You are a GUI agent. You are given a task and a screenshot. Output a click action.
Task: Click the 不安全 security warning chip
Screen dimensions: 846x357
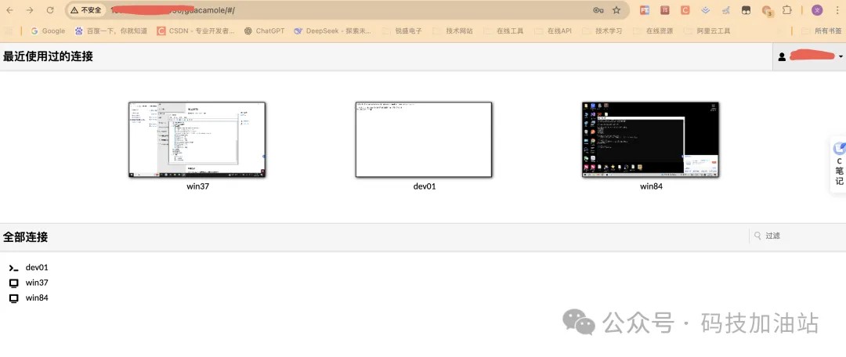pos(86,10)
